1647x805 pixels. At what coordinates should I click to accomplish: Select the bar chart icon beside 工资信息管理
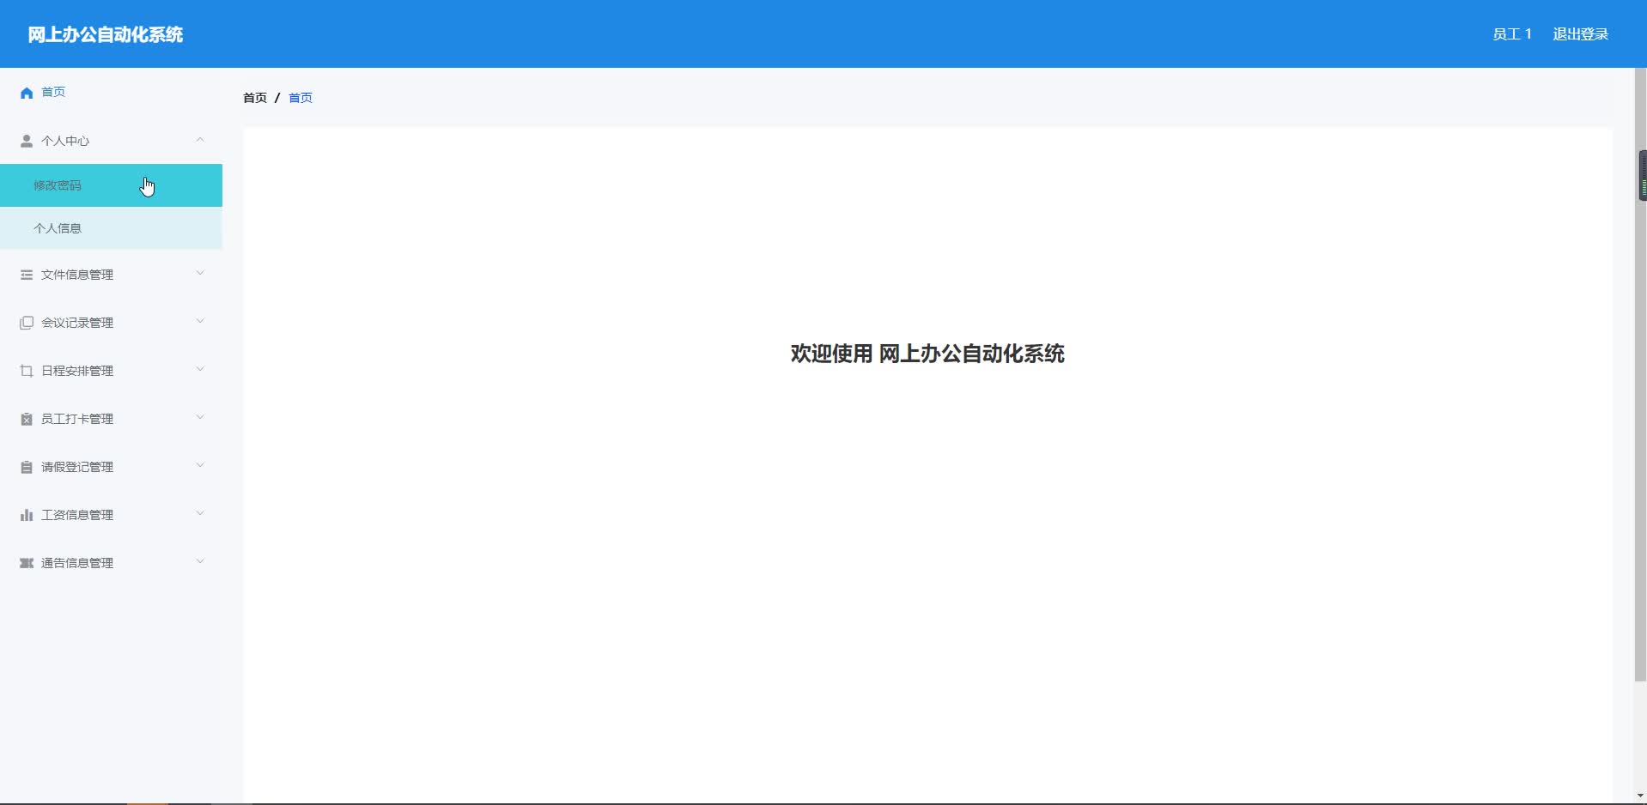[x=26, y=514]
